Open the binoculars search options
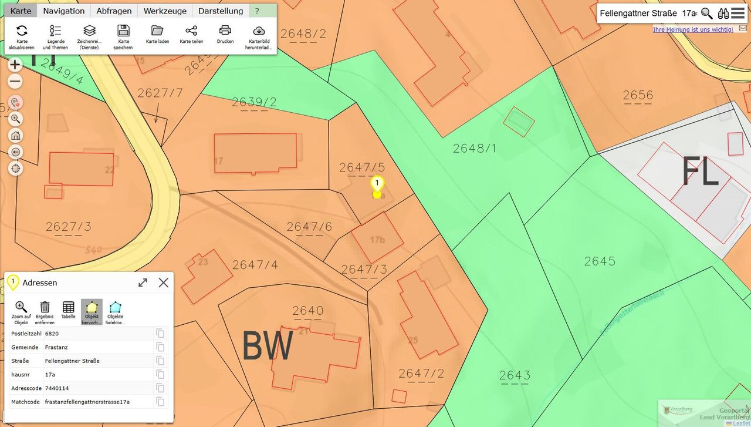 pos(723,13)
